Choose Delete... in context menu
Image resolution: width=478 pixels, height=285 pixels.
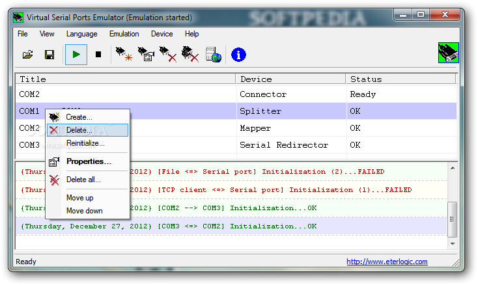click(x=87, y=130)
